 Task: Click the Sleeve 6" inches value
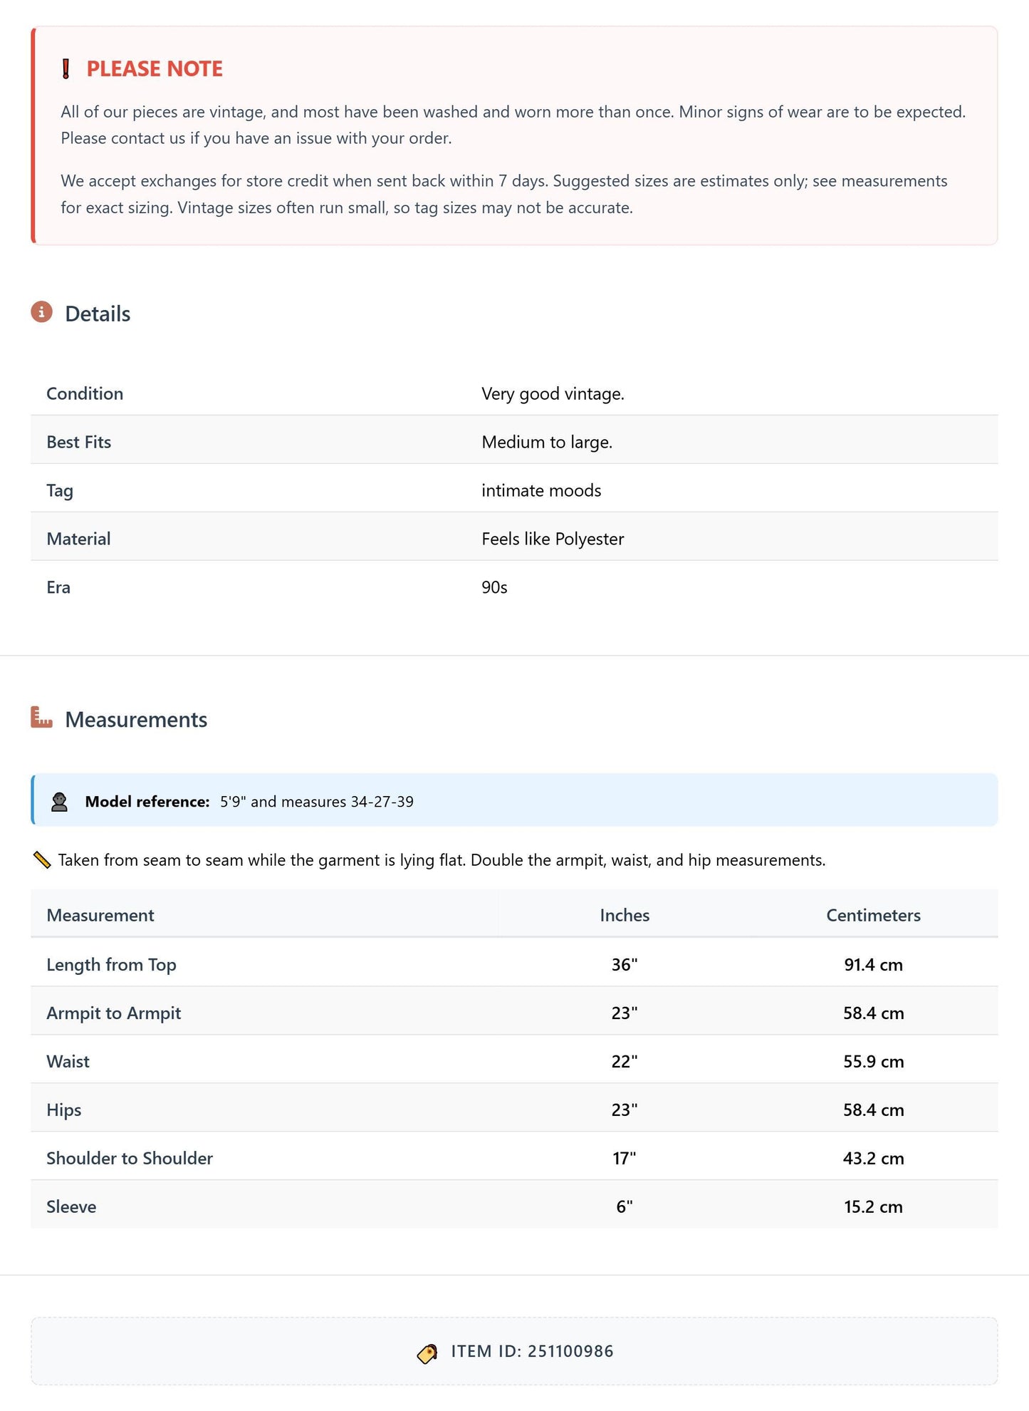[x=625, y=1206]
